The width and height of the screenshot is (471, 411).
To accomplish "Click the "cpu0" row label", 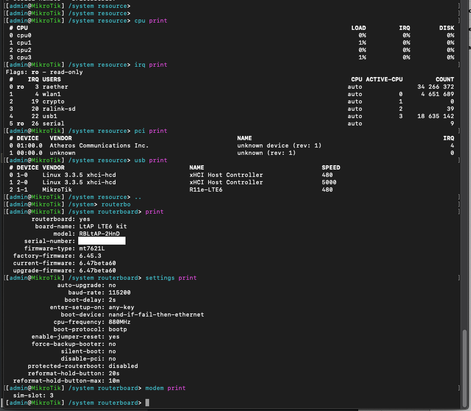I will 24,35.
